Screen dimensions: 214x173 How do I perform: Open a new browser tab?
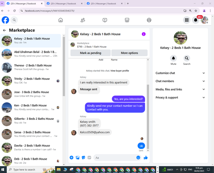pos(128,3)
